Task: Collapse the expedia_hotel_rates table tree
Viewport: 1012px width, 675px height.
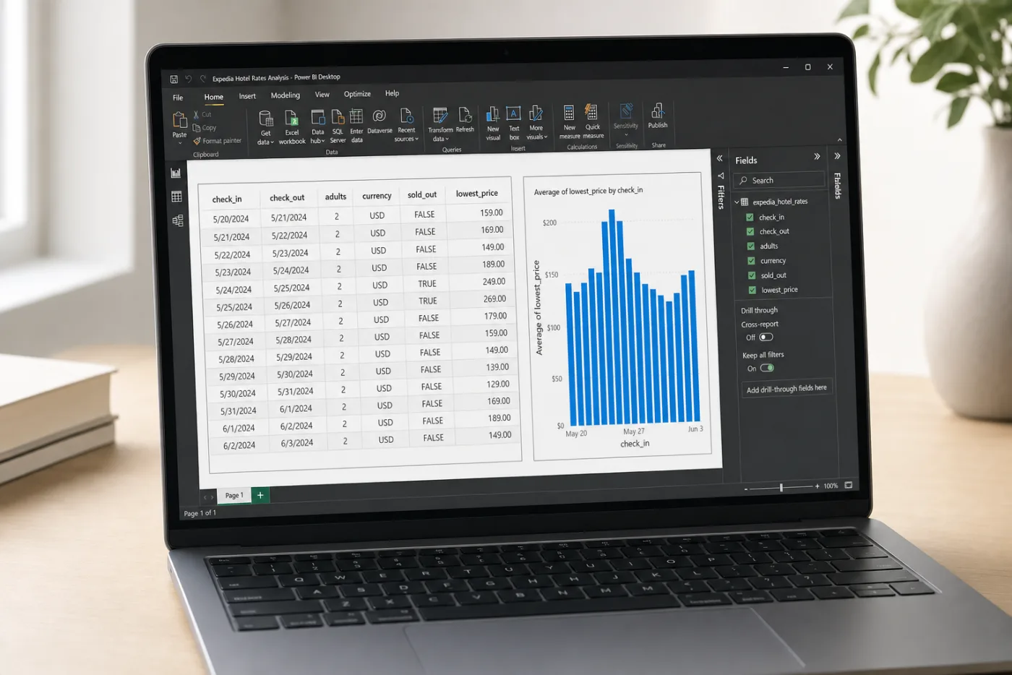Action: pos(737,202)
